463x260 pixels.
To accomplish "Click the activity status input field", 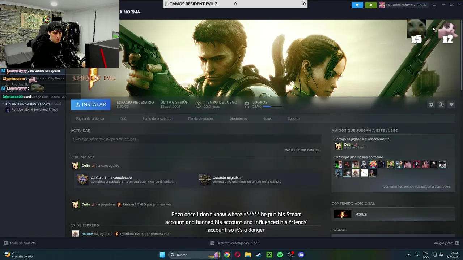I will [196, 139].
